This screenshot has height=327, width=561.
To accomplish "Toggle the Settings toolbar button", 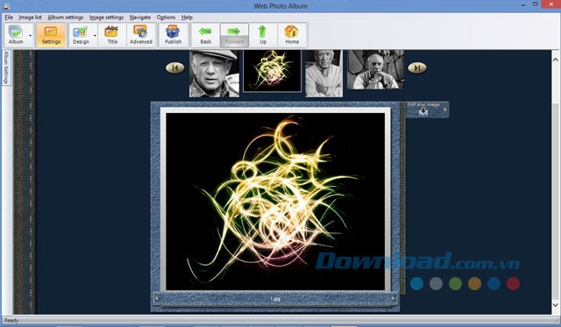I will pyautogui.click(x=51, y=35).
